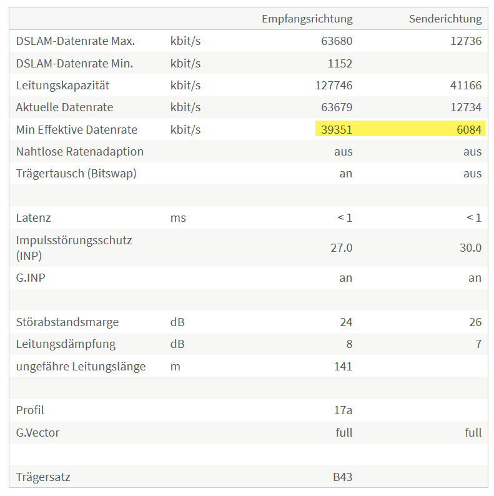Click the Aktuelle Datenrate label

64,107
